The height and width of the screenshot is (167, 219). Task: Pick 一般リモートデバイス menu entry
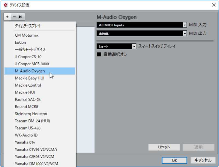click(40, 49)
